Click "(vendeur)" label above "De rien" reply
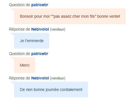Screen dimensions: 135x103 58,78
